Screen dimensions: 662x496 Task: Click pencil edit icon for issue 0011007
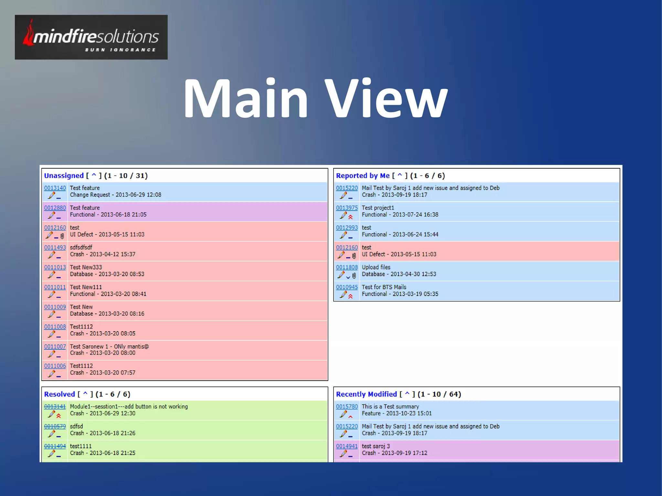click(51, 354)
